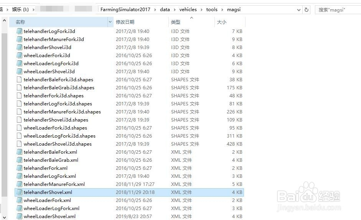The width and height of the screenshot is (361, 220).
Task: Expand the chevron after tools in the path
Action: 222,10
